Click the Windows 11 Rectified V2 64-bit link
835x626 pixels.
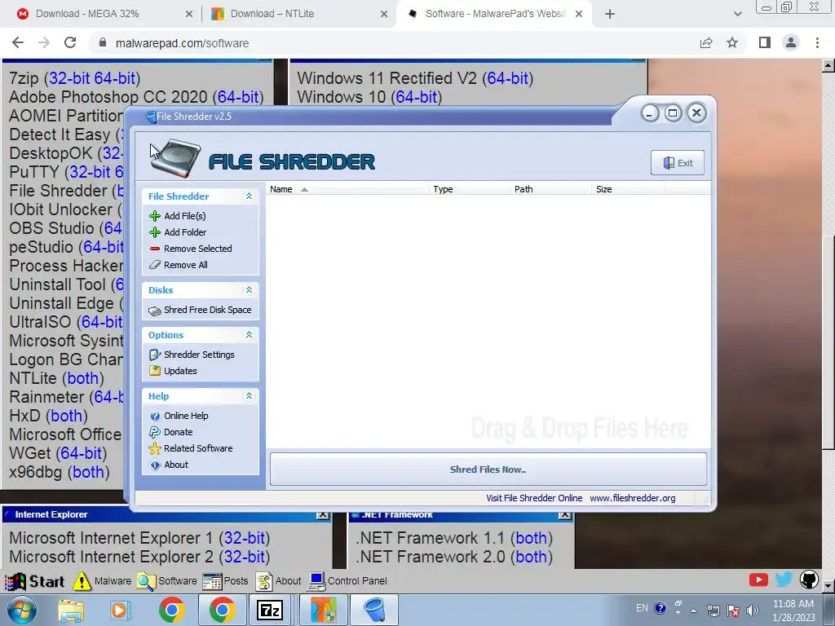click(x=507, y=78)
